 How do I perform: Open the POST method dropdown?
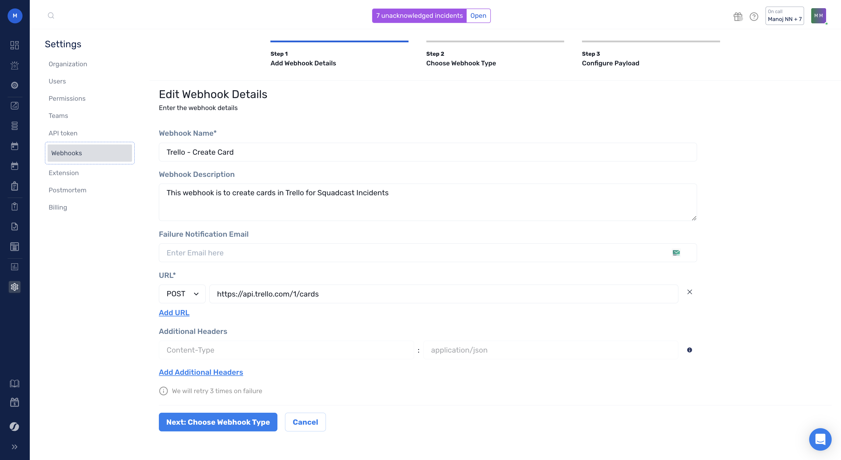[182, 294]
